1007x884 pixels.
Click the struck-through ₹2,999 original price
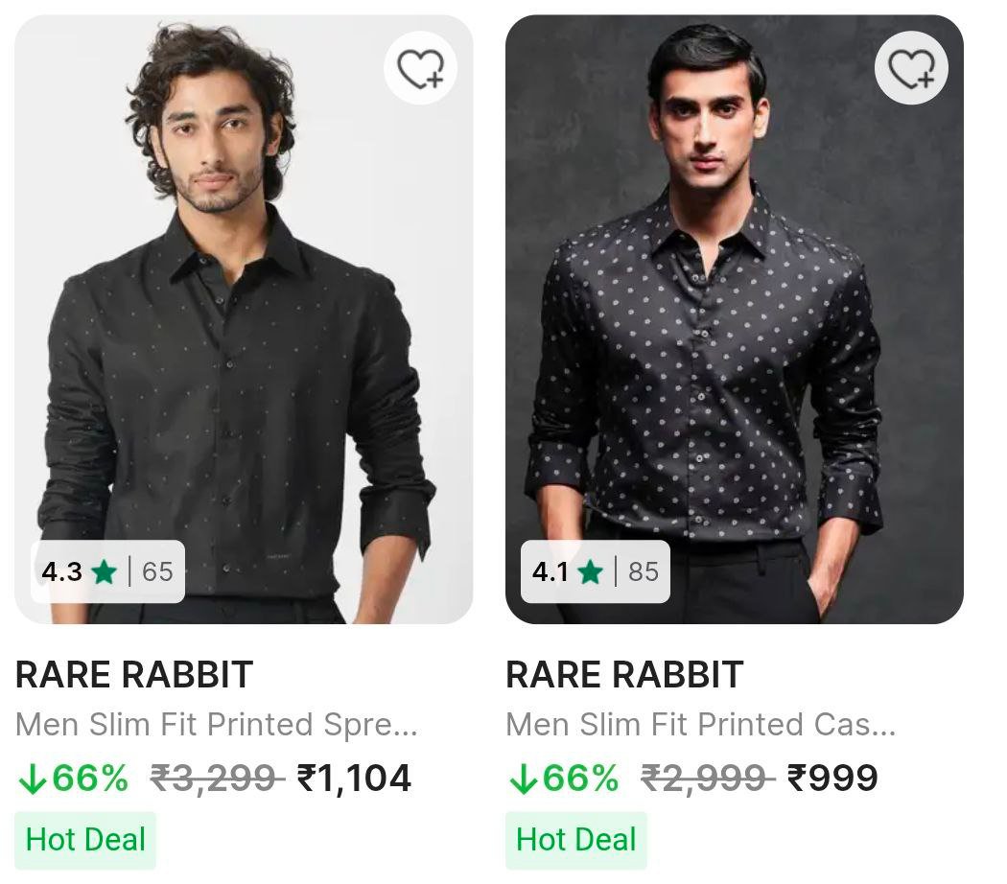[708, 779]
